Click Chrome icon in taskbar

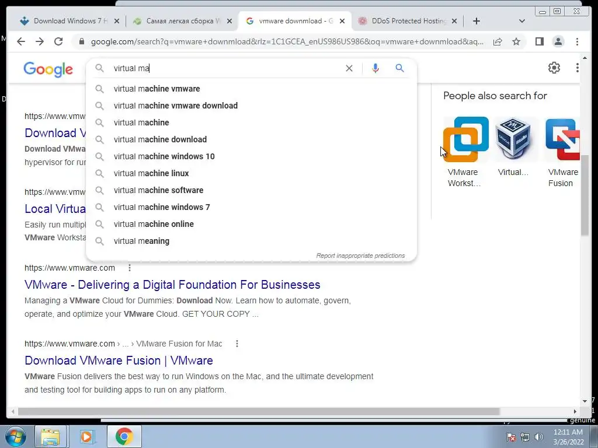pos(124,436)
